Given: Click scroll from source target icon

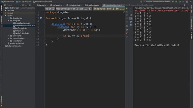Looking at the screenshot, I should [x=23, y=5].
